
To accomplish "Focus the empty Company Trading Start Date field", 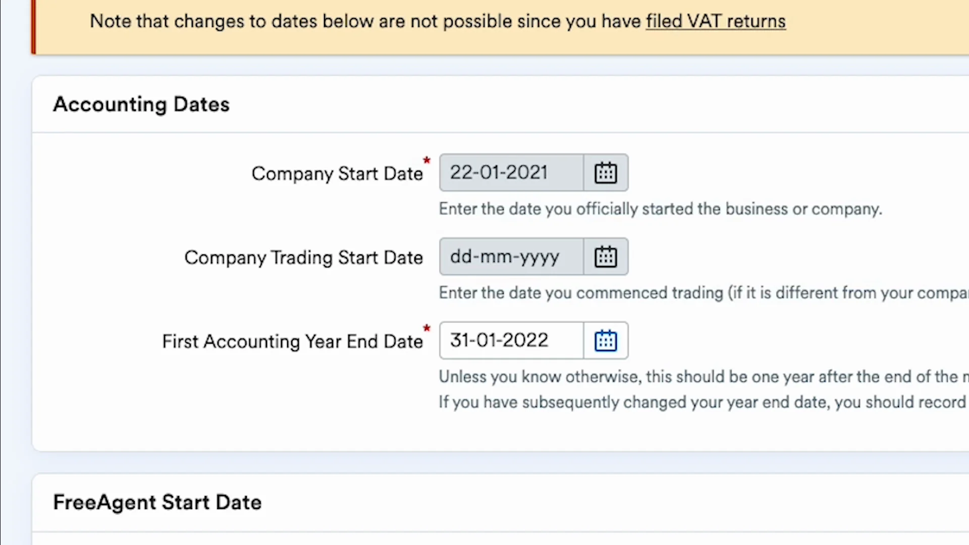I will coord(511,257).
